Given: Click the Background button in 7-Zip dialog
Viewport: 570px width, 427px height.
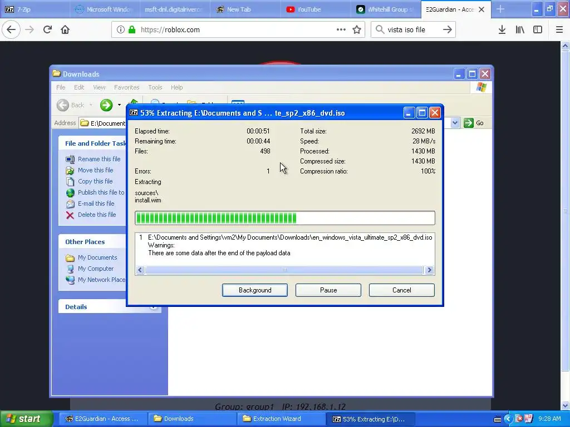Looking at the screenshot, I should click(x=255, y=290).
